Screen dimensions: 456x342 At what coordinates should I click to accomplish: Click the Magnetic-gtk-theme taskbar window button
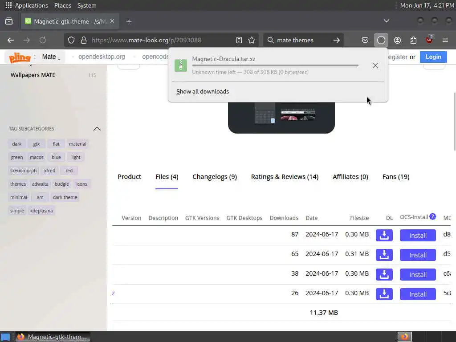53,337
